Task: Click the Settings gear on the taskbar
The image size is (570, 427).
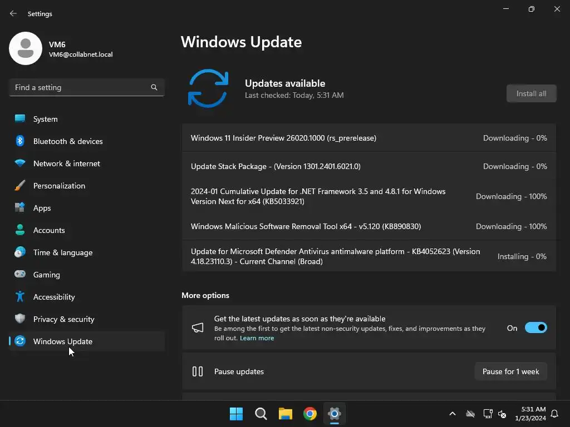Action: 335,414
